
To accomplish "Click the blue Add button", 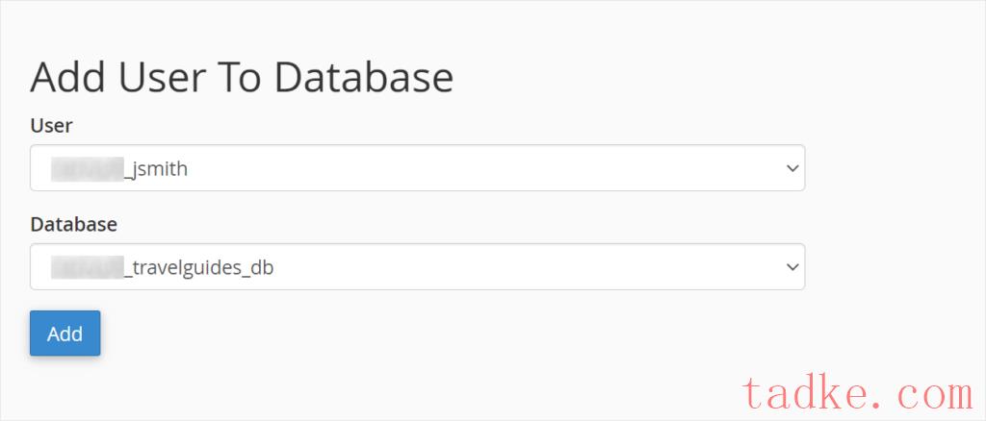I will [x=65, y=334].
